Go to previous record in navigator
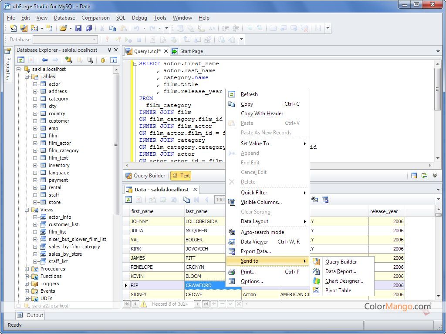This screenshot has height=334, width=446. [135, 304]
